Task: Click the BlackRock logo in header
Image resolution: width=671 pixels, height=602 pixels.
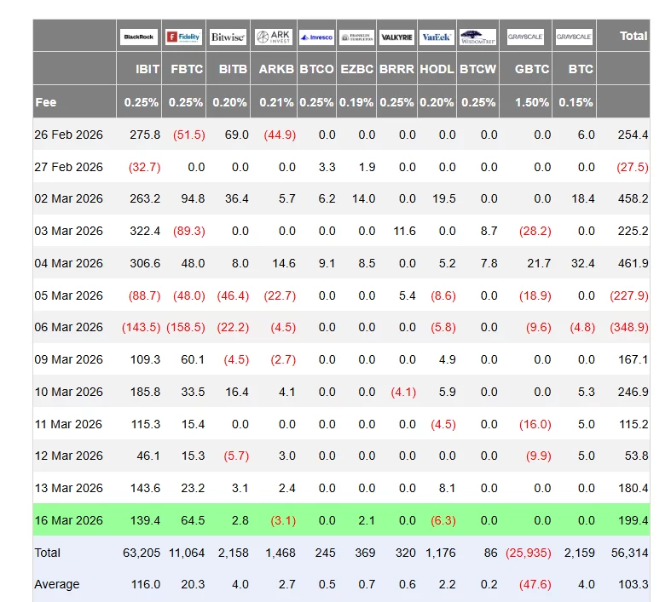Action: (139, 37)
